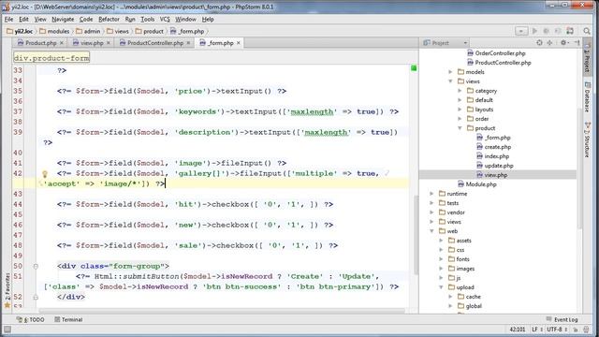Collapse the views folder under admin
The width and height of the screenshot is (599, 337).
click(x=450, y=81)
